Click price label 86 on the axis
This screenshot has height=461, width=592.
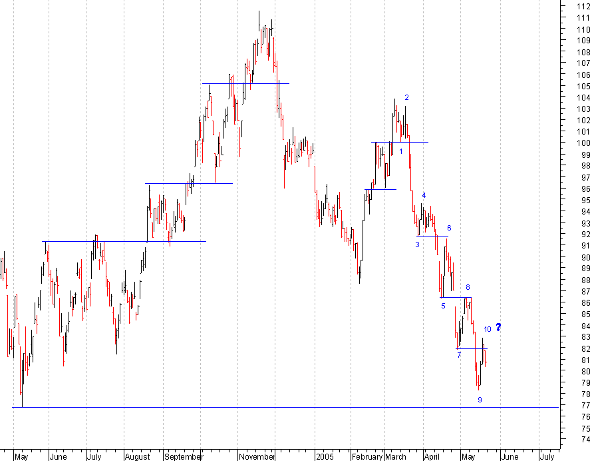585,303
